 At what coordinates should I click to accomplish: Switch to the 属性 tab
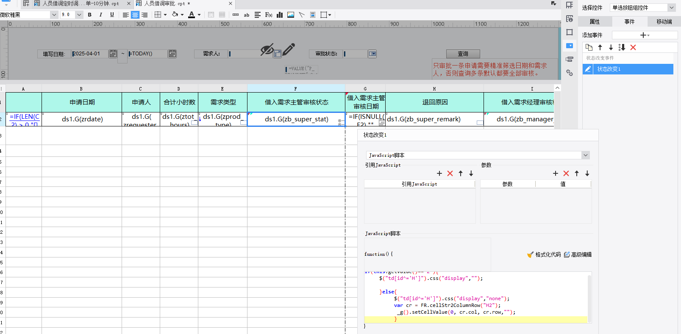point(595,22)
